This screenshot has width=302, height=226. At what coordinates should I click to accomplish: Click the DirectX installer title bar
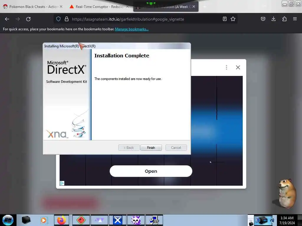click(117, 46)
